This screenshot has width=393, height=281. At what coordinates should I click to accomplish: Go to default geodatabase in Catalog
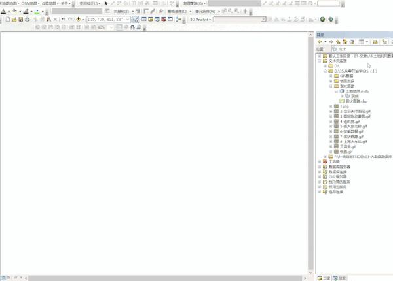coord(352,42)
